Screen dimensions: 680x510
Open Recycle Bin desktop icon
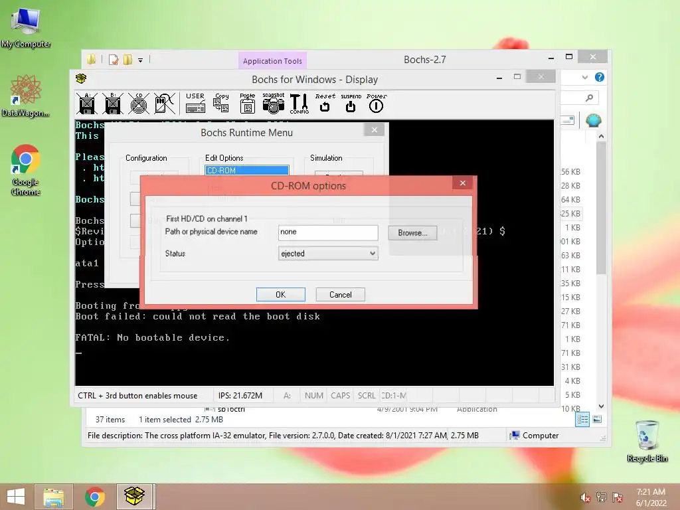coord(647,441)
